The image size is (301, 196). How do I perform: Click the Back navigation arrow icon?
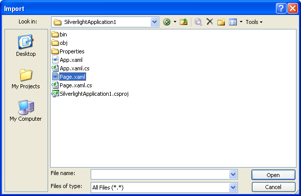pyautogui.click(x=167, y=22)
